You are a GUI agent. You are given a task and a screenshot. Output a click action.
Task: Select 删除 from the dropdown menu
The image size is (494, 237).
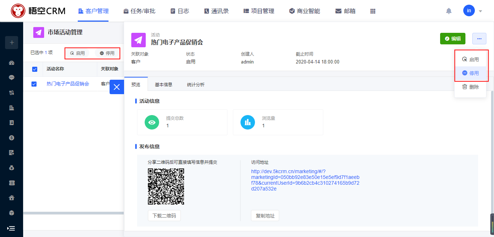tap(470, 87)
